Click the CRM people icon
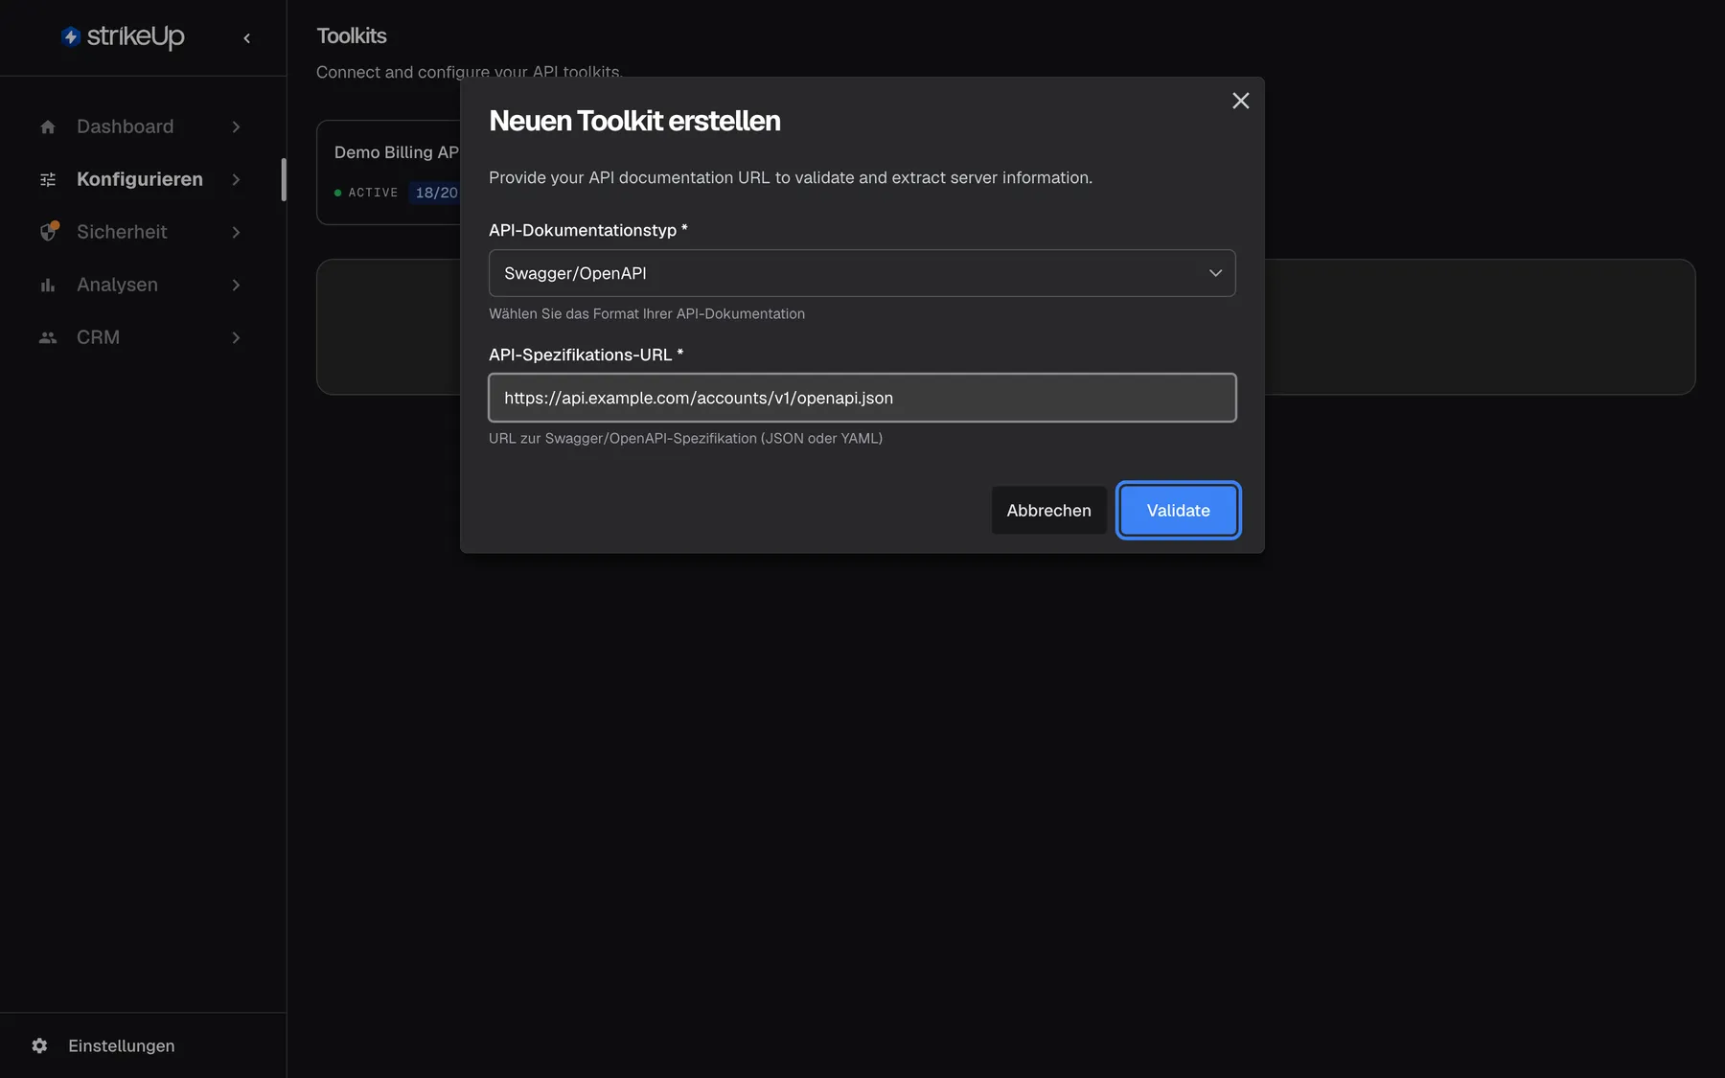Image resolution: width=1725 pixels, height=1078 pixels. coord(48,337)
